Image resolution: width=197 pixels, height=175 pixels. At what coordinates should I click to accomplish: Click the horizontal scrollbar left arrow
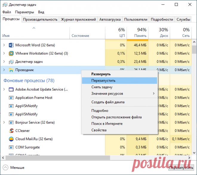[3, 158]
